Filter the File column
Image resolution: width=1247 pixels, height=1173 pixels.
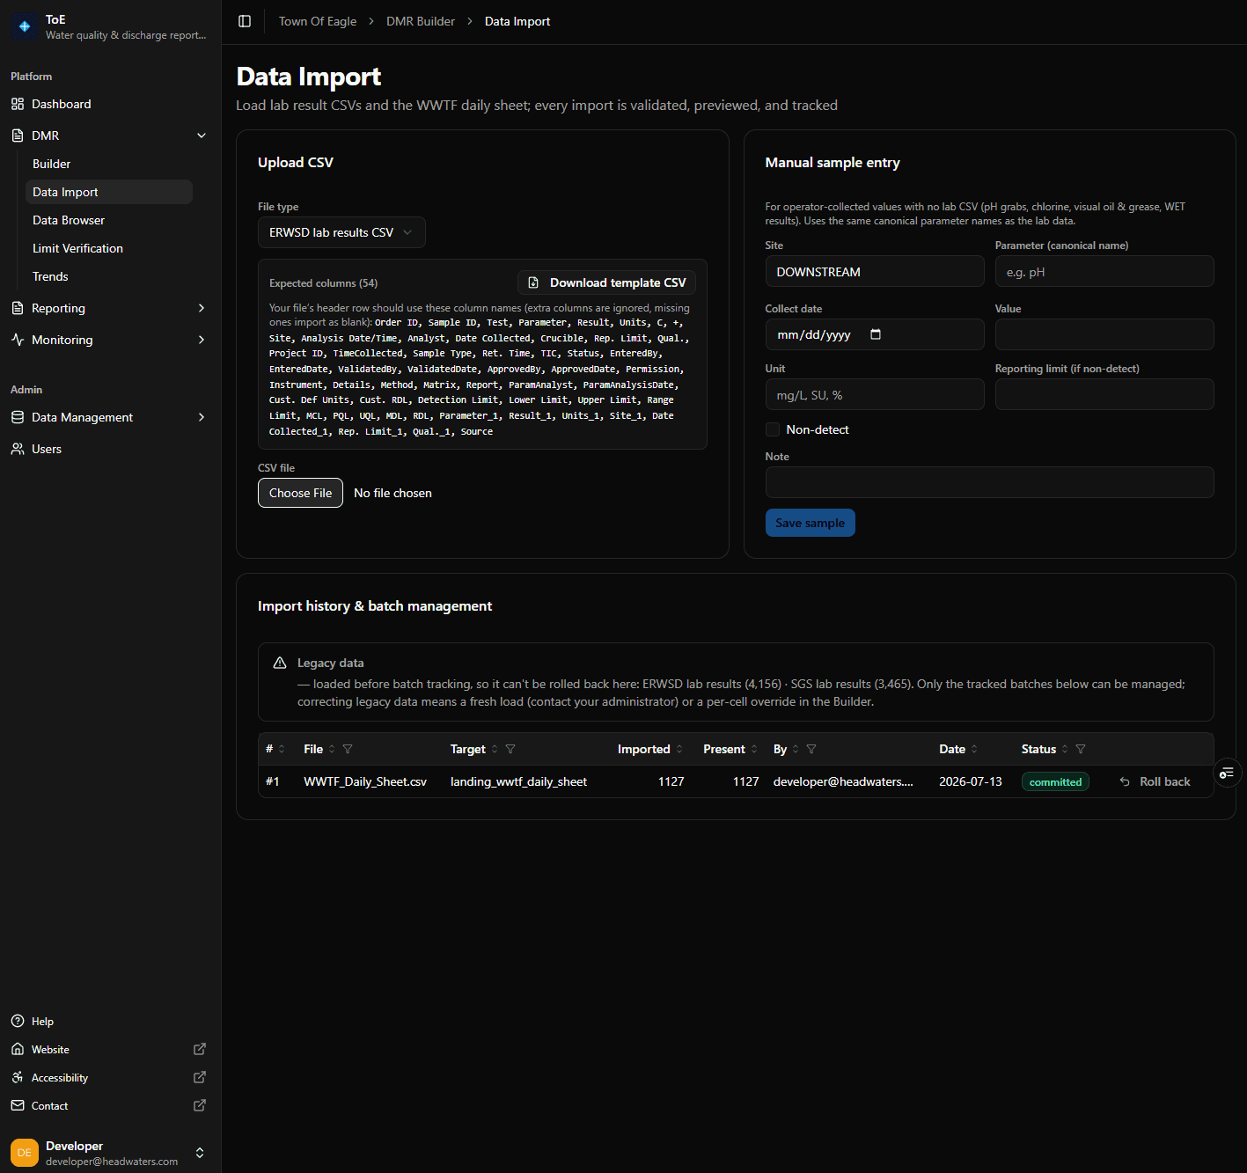[x=348, y=749]
